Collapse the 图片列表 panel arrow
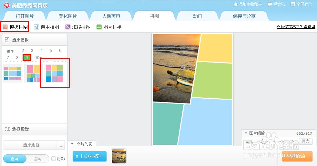317x166 pixels. coord(72,144)
